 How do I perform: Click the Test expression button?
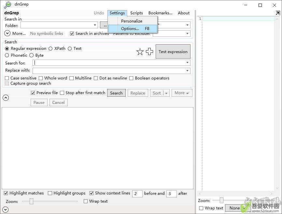click(173, 51)
